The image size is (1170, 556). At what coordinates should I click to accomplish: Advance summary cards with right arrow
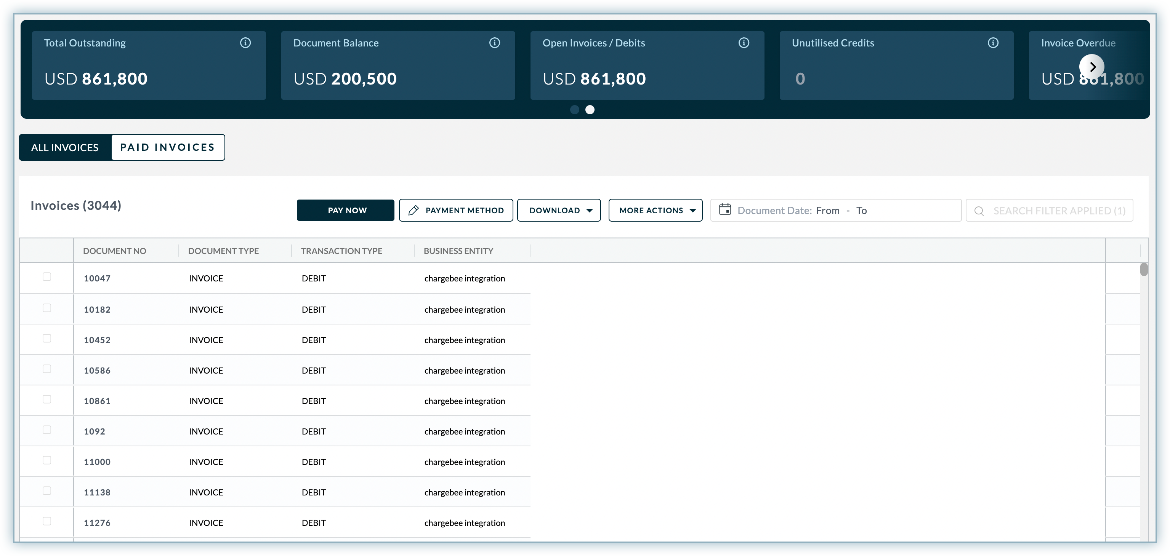point(1092,67)
